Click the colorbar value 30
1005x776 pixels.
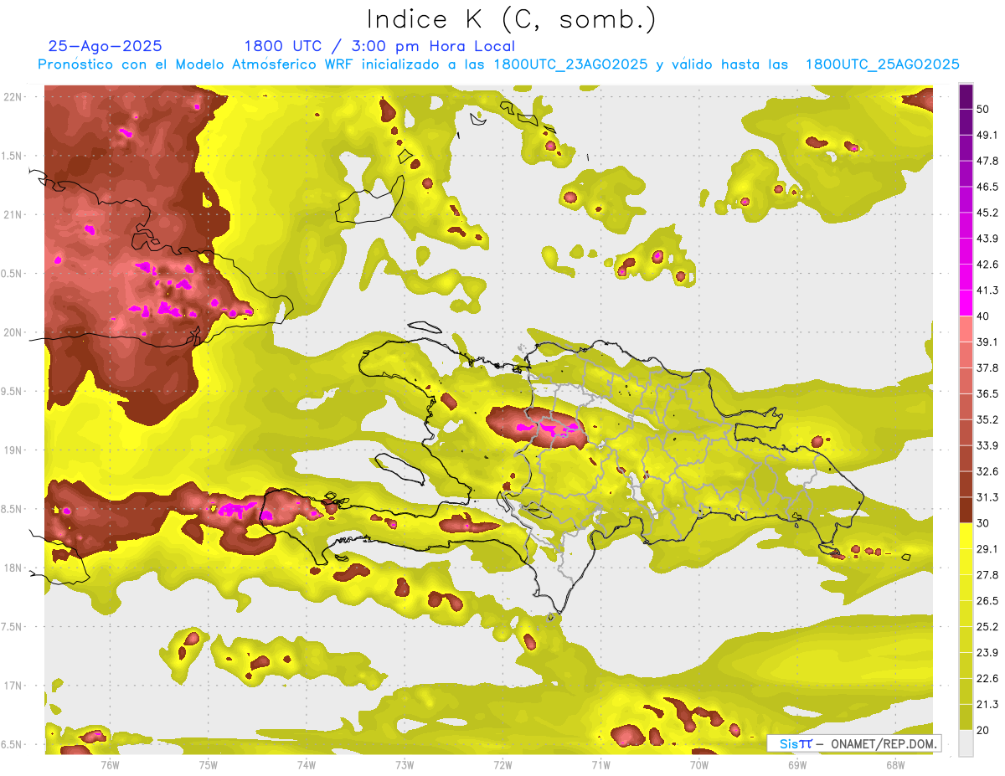pyautogui.click(x=983, y=523)
